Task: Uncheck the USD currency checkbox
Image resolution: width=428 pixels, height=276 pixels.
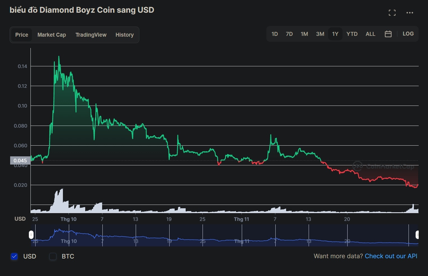Action: pos(14,256)
